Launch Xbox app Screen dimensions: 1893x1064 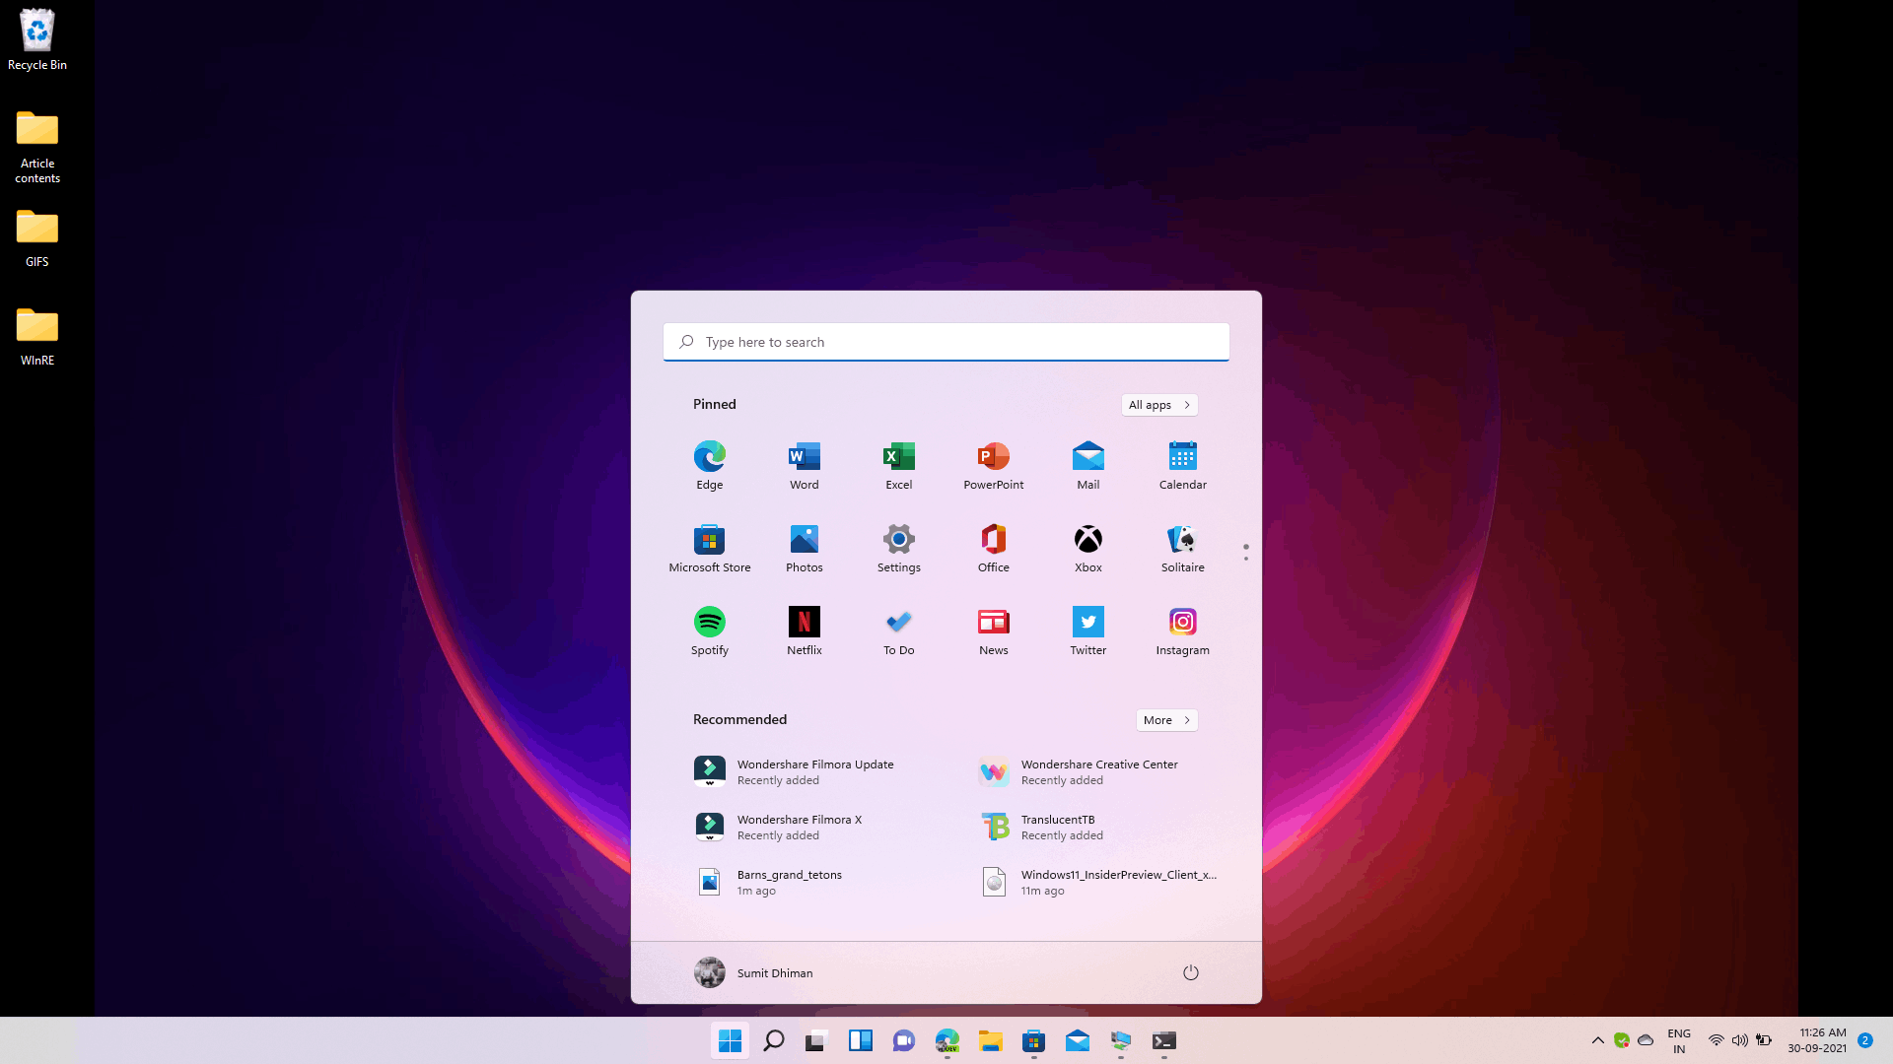pyautogui.click(x=1087, y=546)
